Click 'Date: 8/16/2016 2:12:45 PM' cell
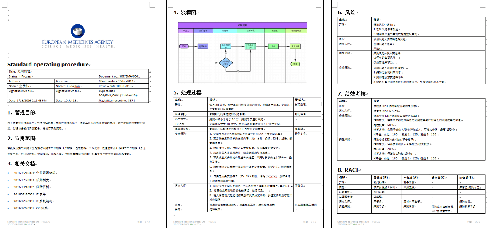Viewport: 488px width, 228px height. click(x=31, y=101)
